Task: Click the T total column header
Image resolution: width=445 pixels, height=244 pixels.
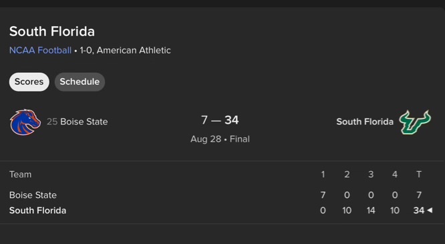Action: pos(418,174)
